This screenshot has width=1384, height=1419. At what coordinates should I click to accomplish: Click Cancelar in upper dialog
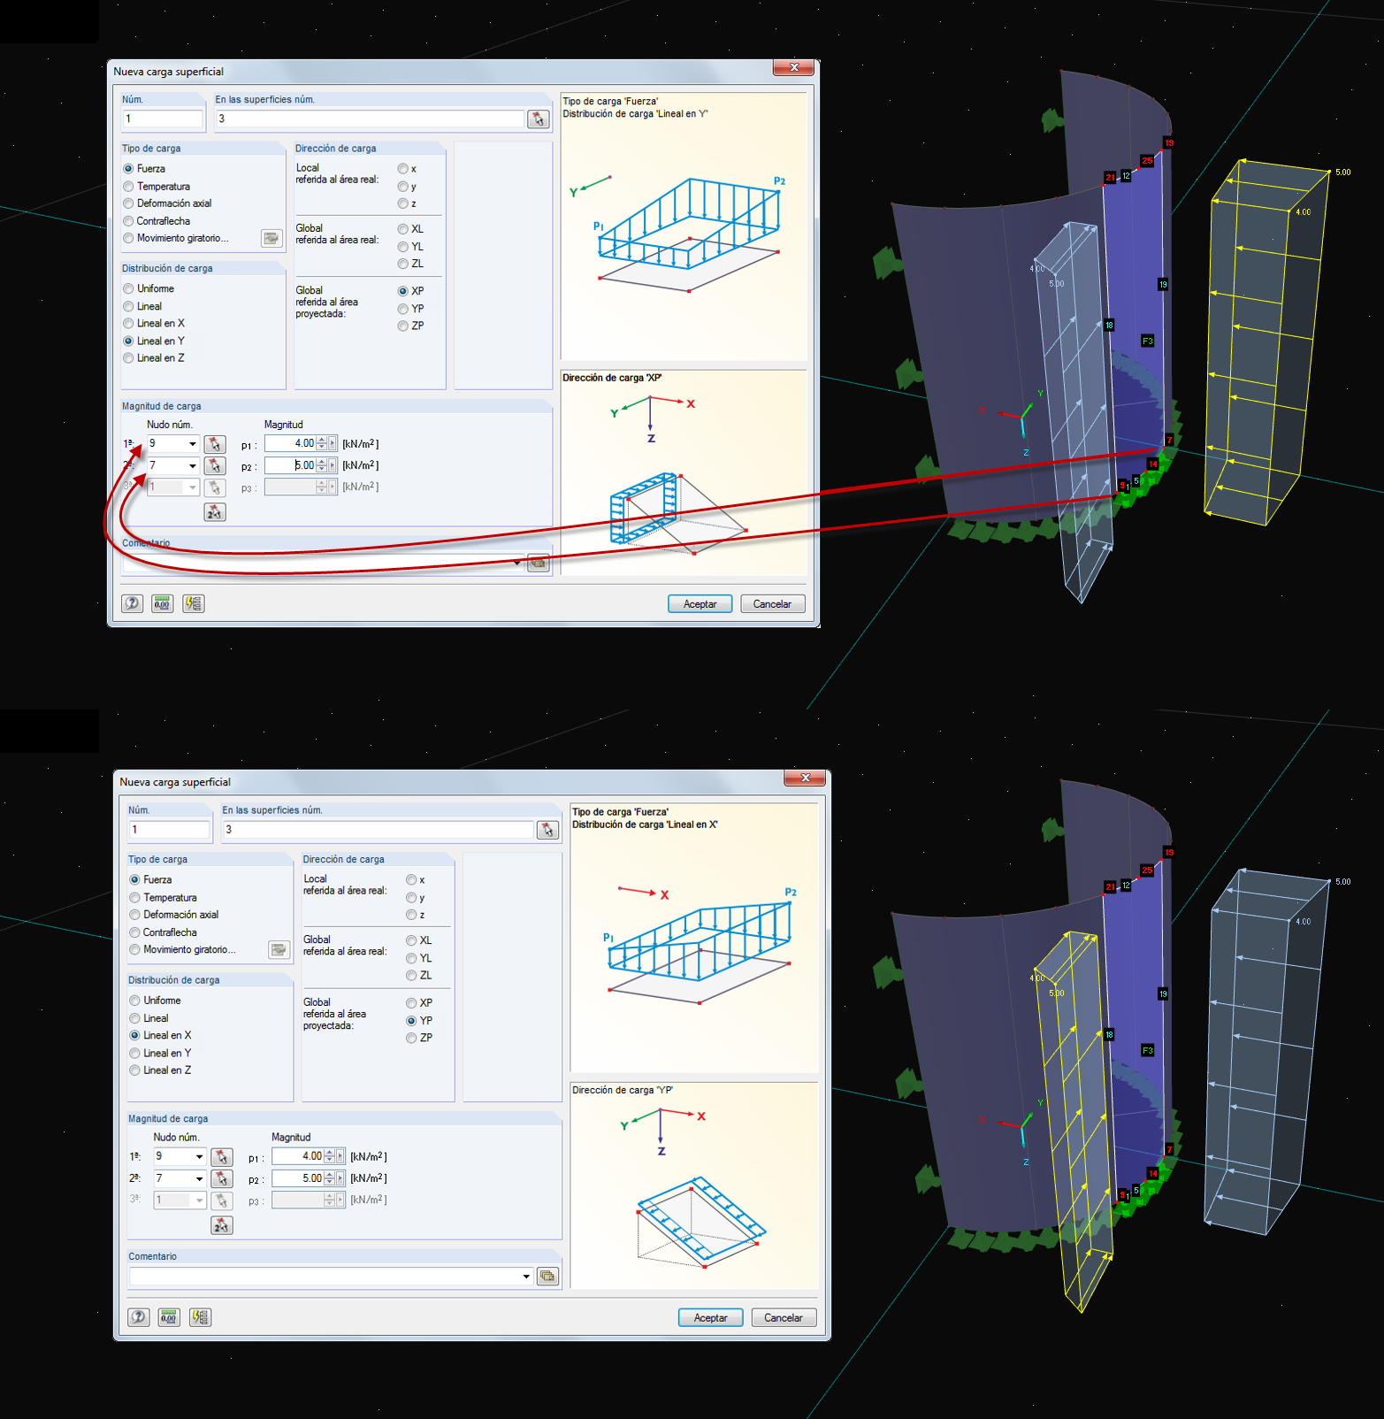pos(773,604)
